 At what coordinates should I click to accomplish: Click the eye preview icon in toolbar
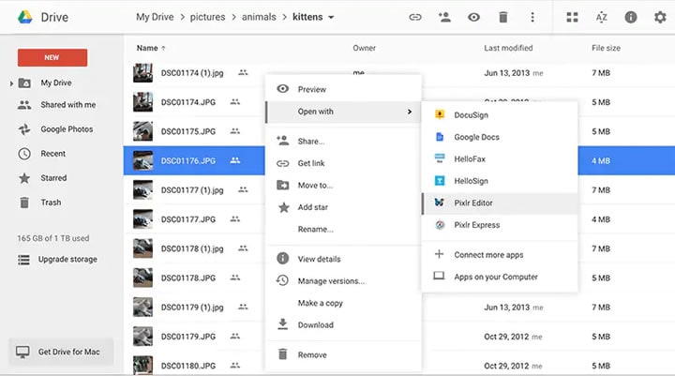tap(473, 17)
